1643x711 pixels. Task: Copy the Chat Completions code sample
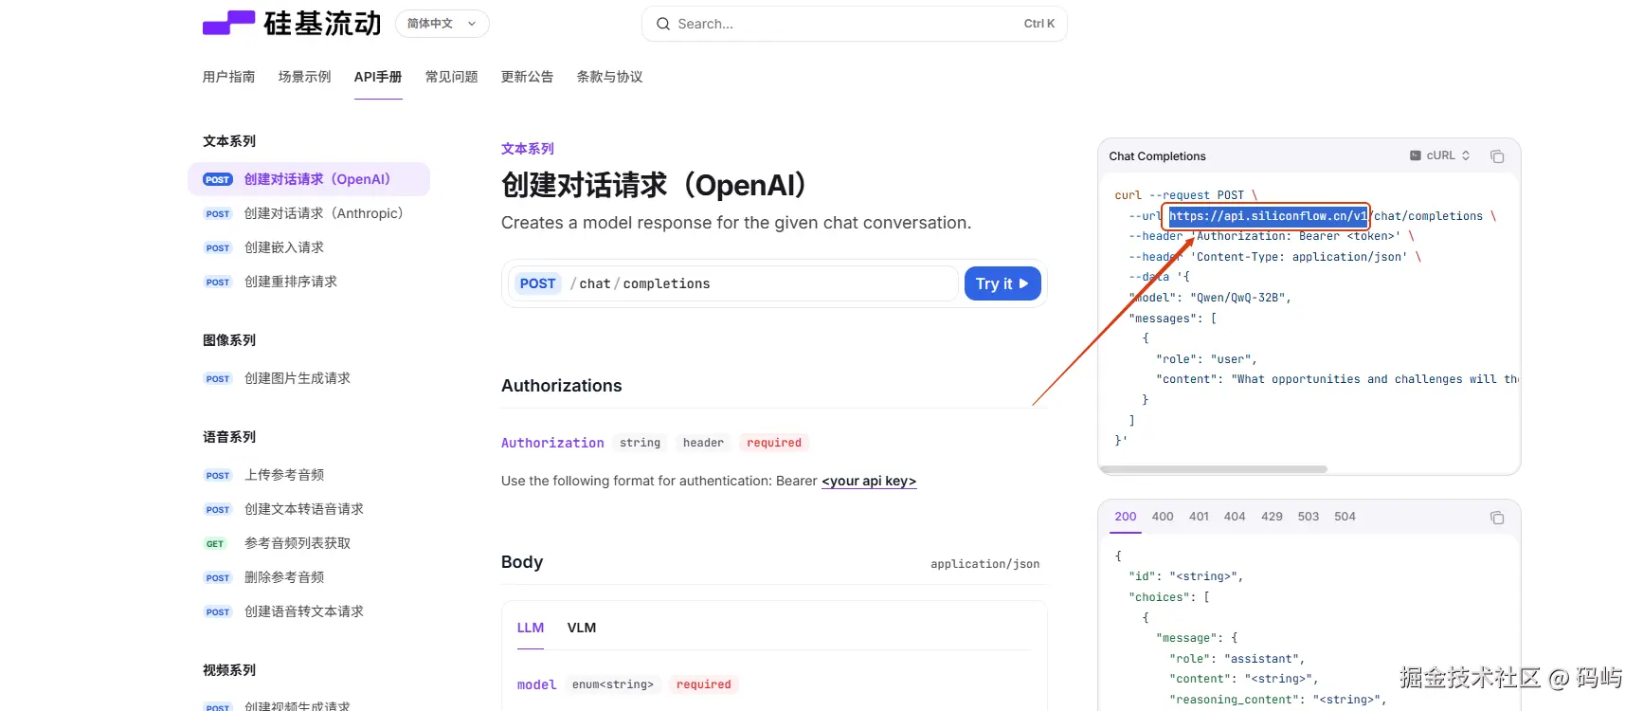(1497, 156)
